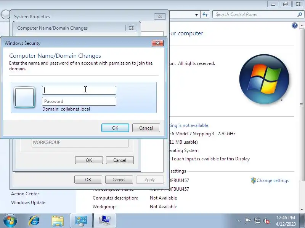This screenshot has width=305, height=228.
Task: Expand the address bar dropdown arrow
Action: [196, 15]
